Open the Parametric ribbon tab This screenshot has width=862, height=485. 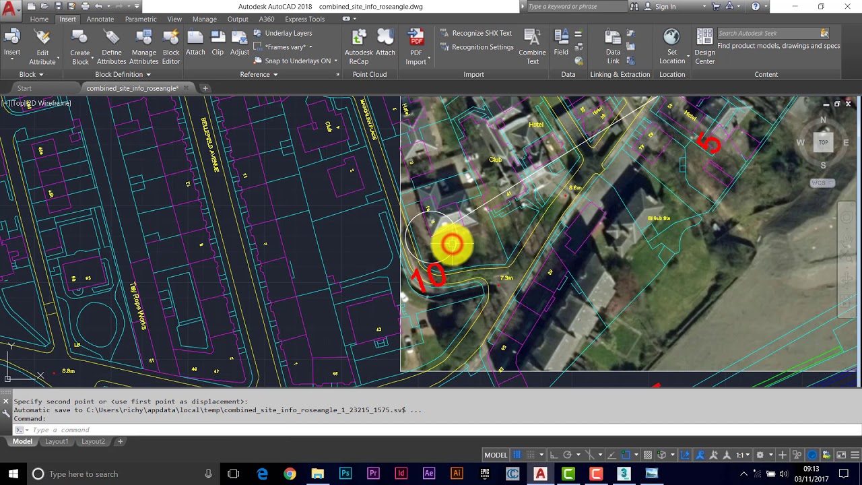coord(141,19)
